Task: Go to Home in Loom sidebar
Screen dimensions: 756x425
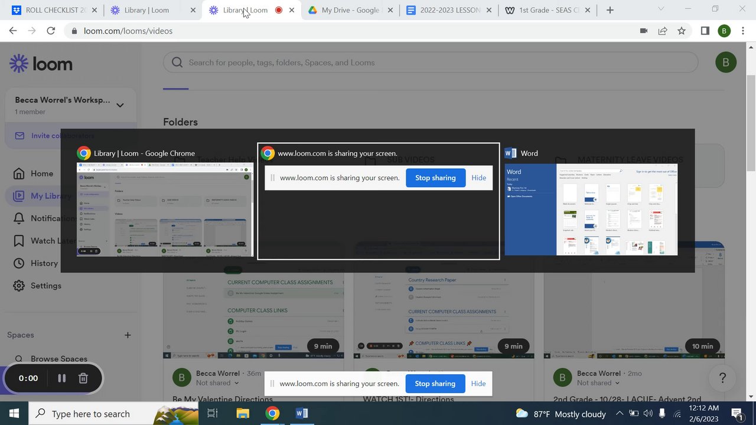Action: (41, 174)
